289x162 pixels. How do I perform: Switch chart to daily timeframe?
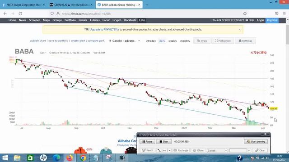[x=162, y=41]
